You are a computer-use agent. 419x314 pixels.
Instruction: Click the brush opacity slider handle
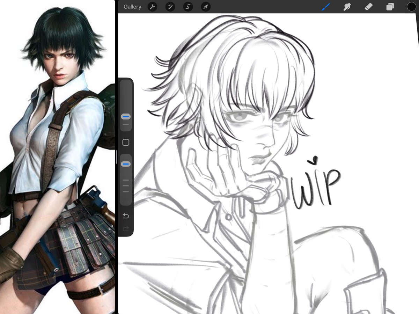(x=126, y=164)
